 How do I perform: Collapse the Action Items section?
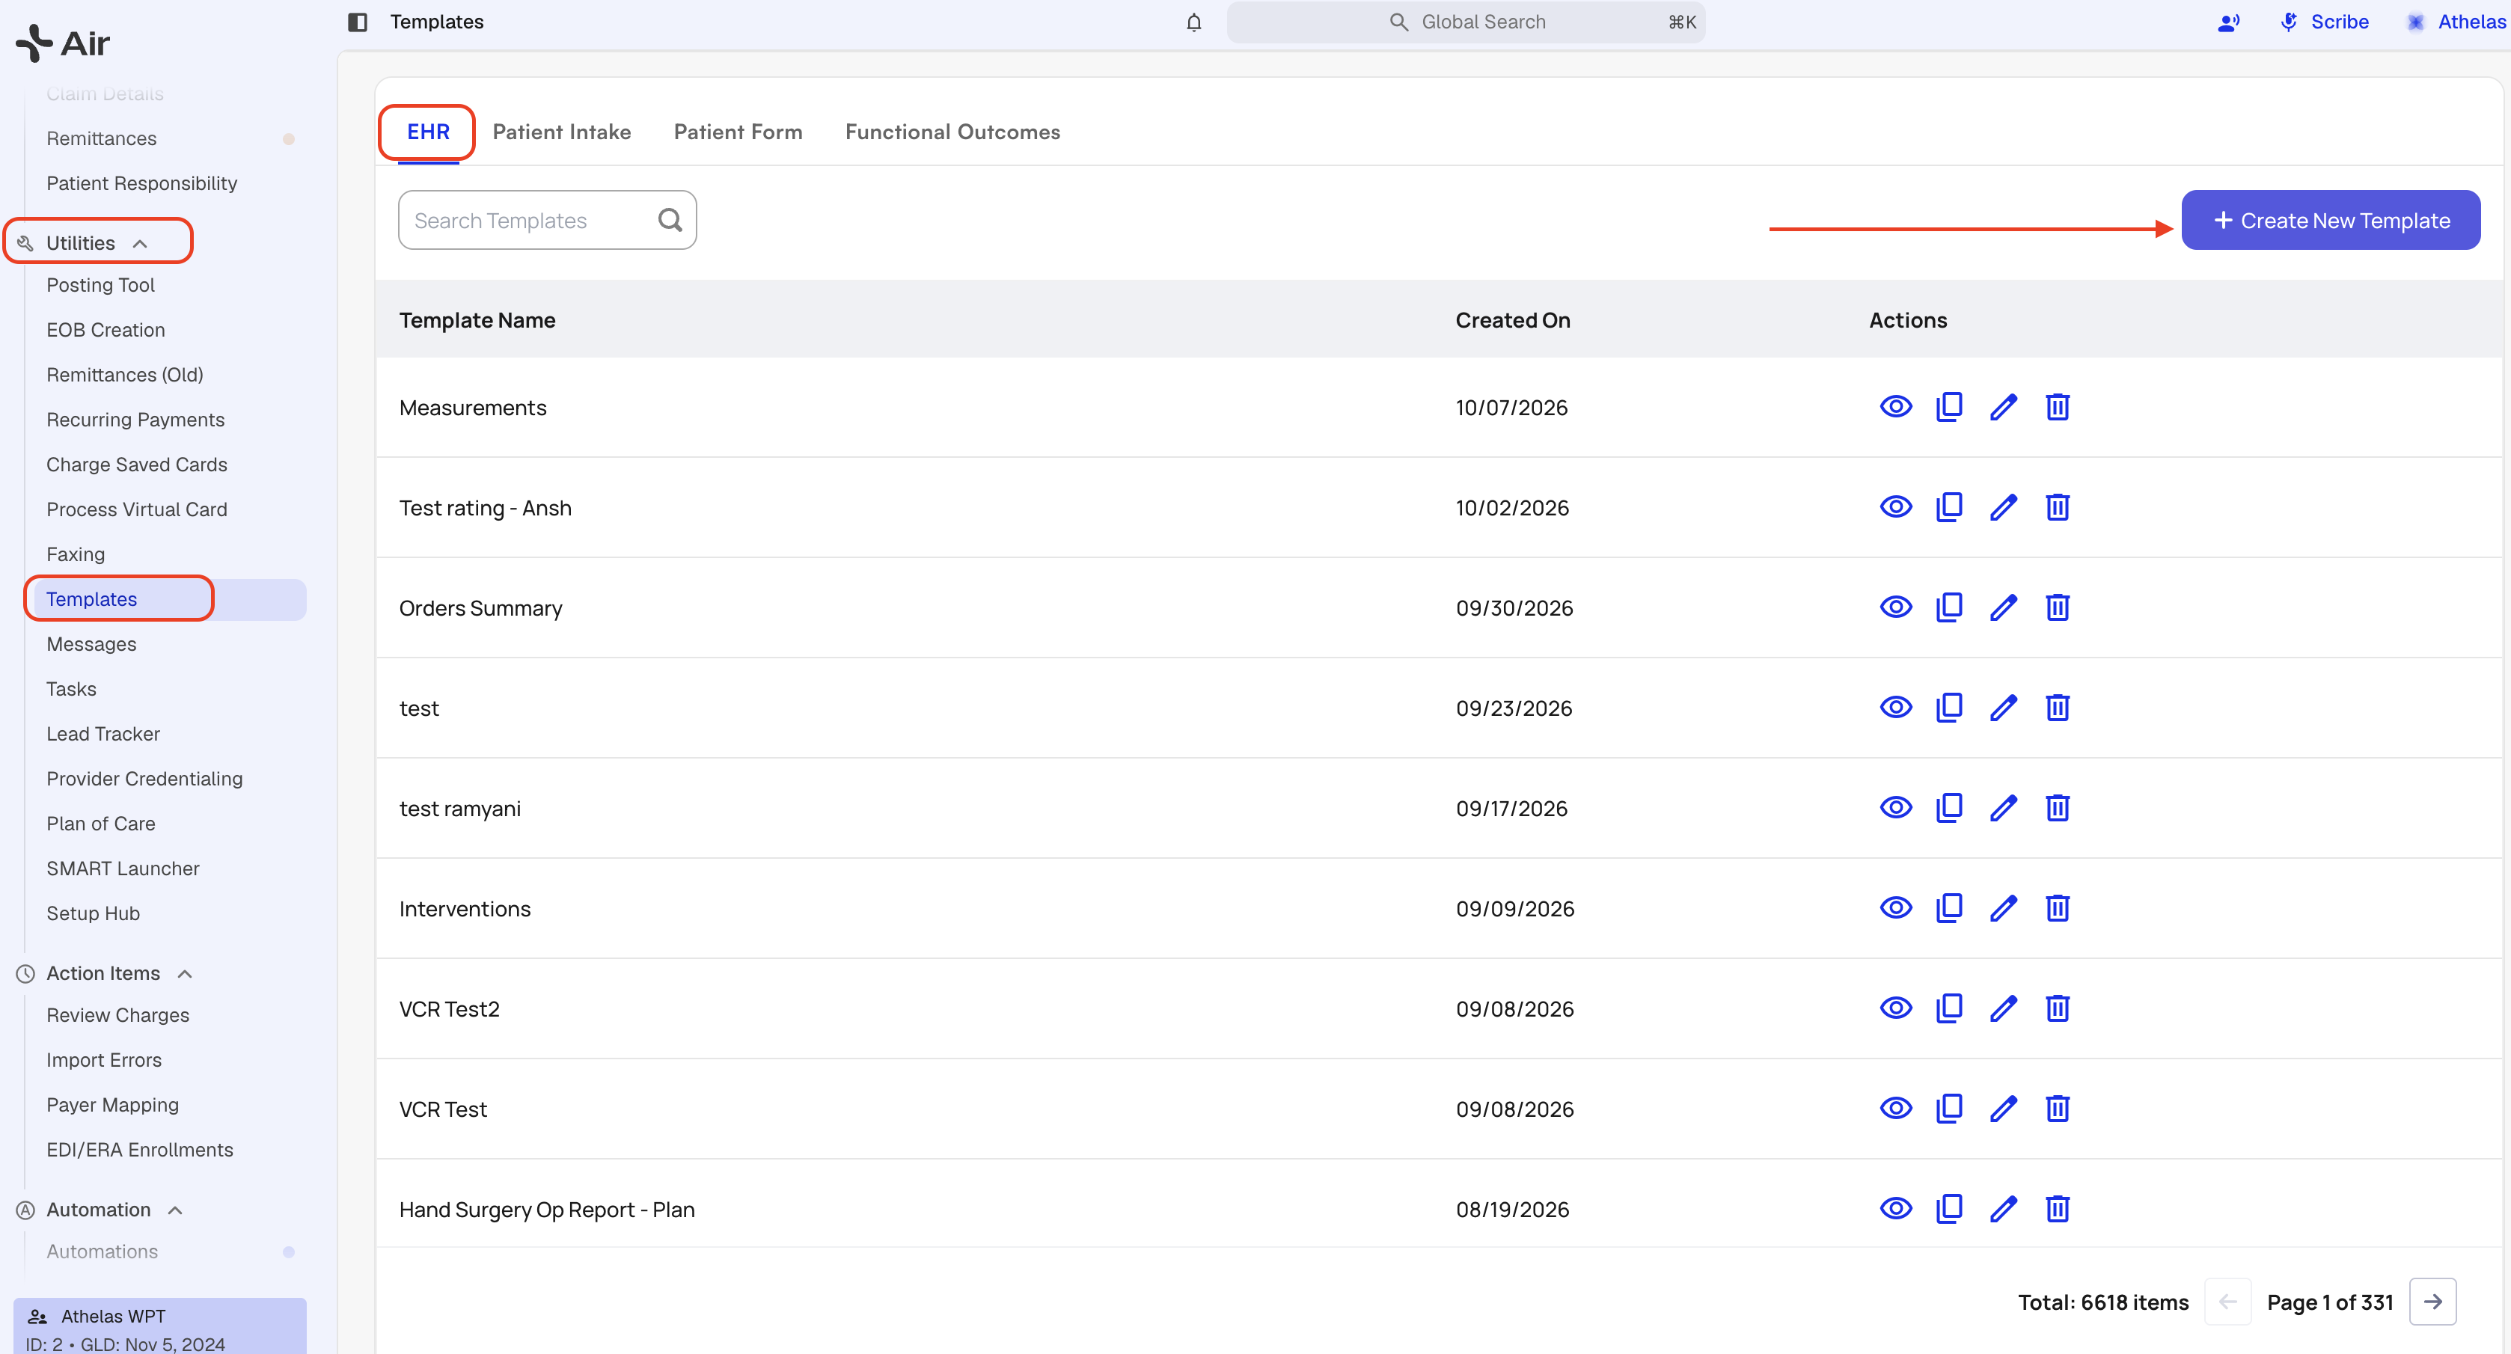(186, 974)
